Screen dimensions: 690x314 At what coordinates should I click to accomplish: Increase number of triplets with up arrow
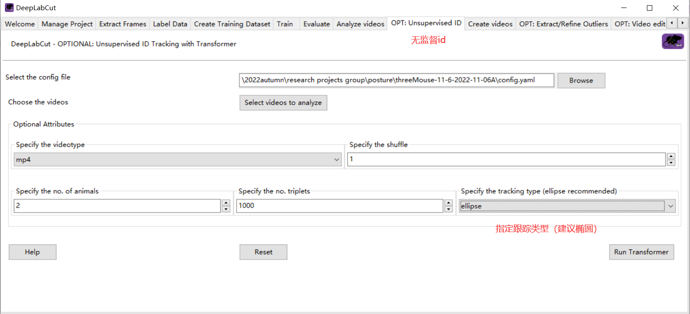click(448, 202)
